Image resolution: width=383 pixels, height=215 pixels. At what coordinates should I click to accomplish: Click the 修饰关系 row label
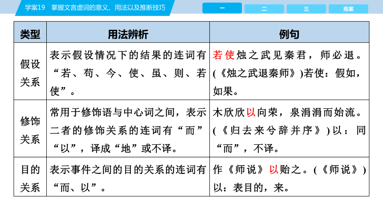(x=30, y=130)
